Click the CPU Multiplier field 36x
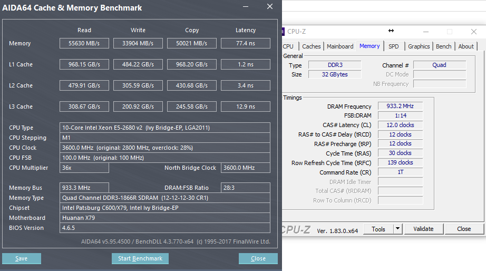The image size is (486, 271). (x=84, y=168)
